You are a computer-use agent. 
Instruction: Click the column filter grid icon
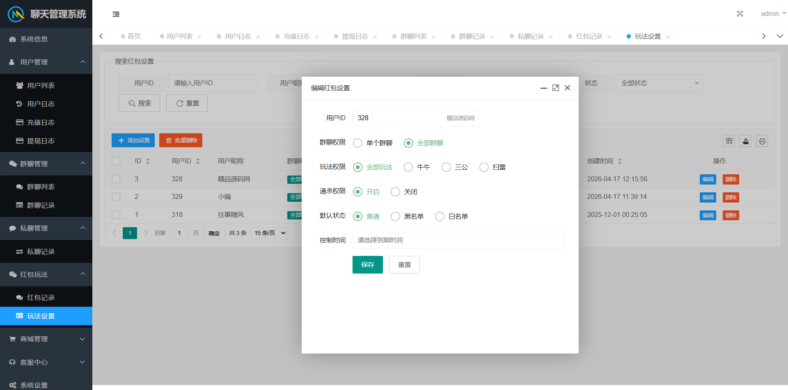(x=729, y=141)
